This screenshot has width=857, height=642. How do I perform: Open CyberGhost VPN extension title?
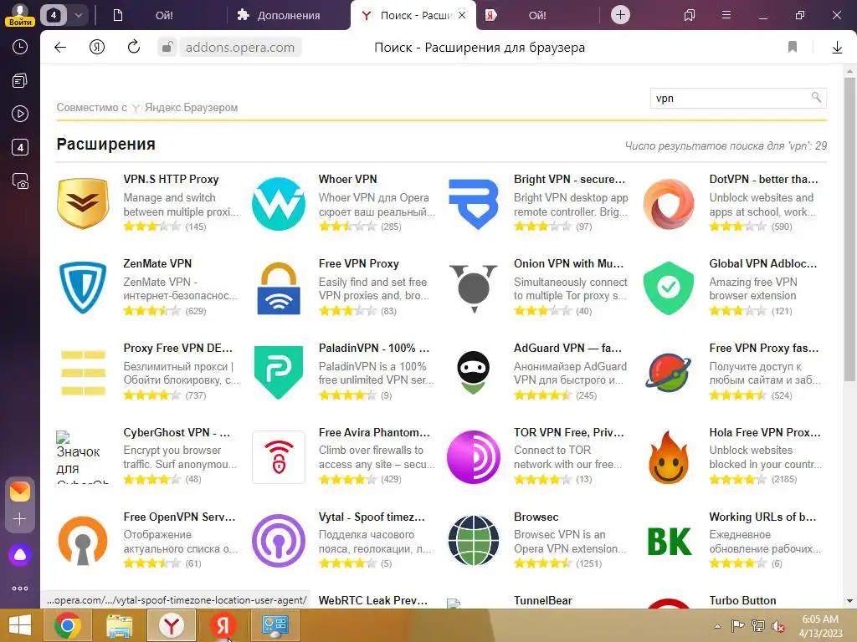point(177,432)
